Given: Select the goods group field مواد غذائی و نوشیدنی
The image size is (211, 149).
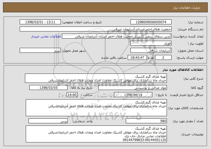Looking at the screenshot, I should (x=133, y=88).
